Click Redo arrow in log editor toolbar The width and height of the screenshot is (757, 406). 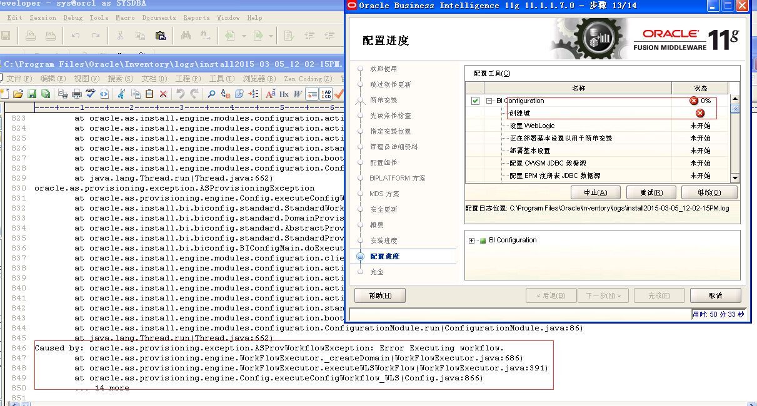click(x=194, y=94)
